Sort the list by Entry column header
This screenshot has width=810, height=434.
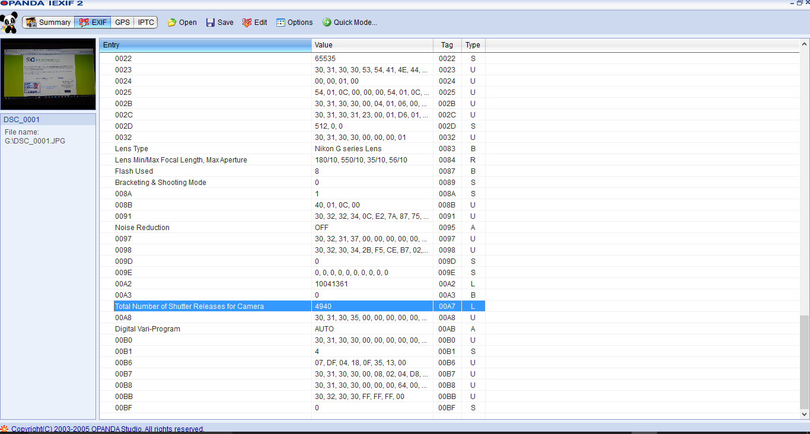pyautogui.click(x=205, y=45)
